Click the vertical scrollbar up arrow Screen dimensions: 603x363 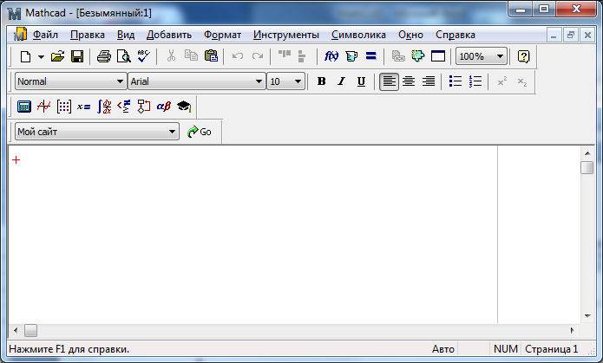(587, 153)
